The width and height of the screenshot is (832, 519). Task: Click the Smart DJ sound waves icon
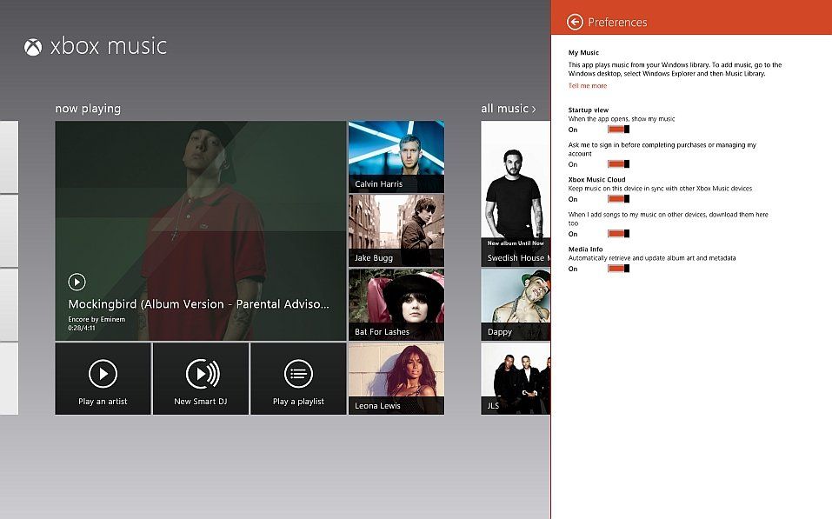(200, 372)
